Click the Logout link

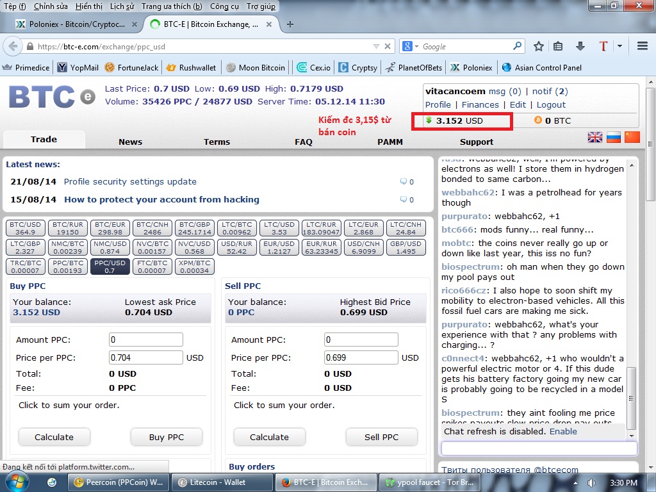pyautogui.click(x=551, y=104)
